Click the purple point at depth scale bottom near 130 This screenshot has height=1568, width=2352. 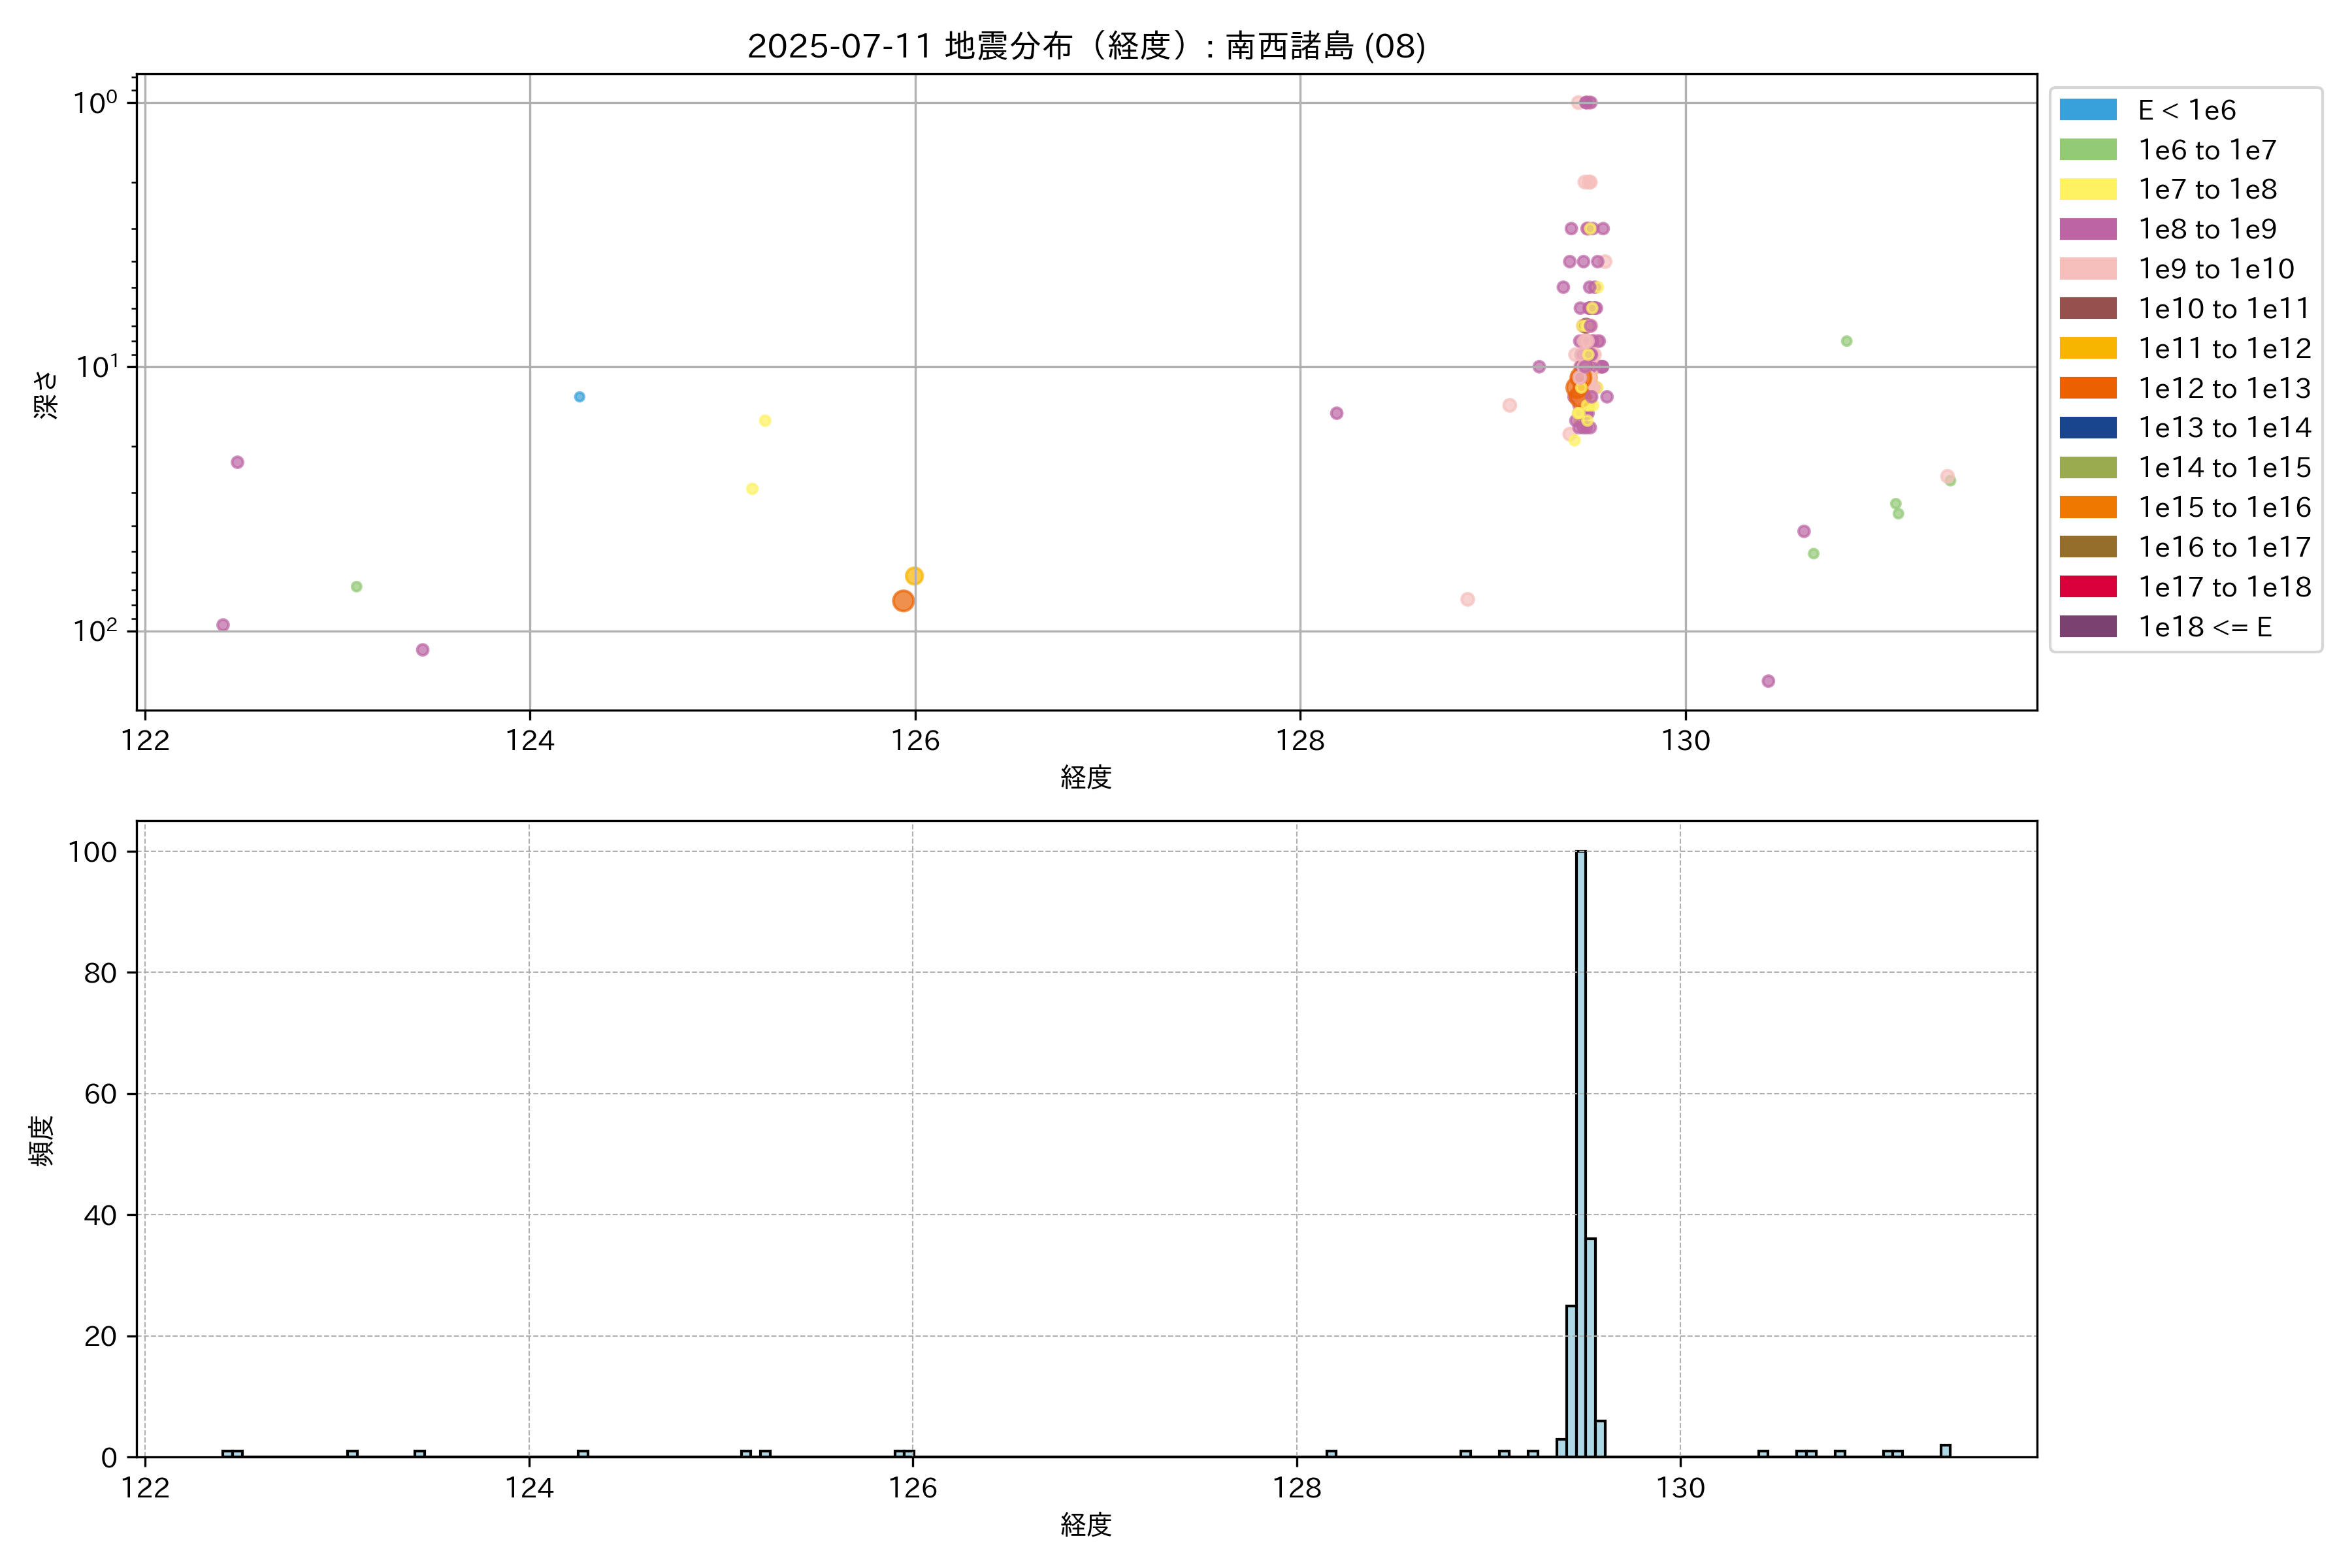tap(1768, 681)
